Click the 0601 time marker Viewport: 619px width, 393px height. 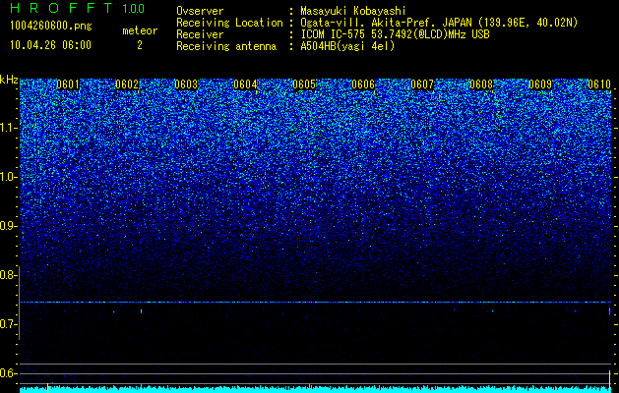point(68,84)
